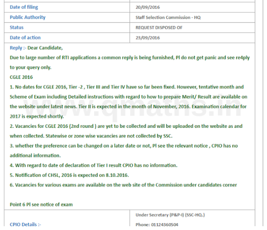This screenshot has width=267, height=230.
Task: Click line 'the website under latest news'
Action: (x=128, y=107)
